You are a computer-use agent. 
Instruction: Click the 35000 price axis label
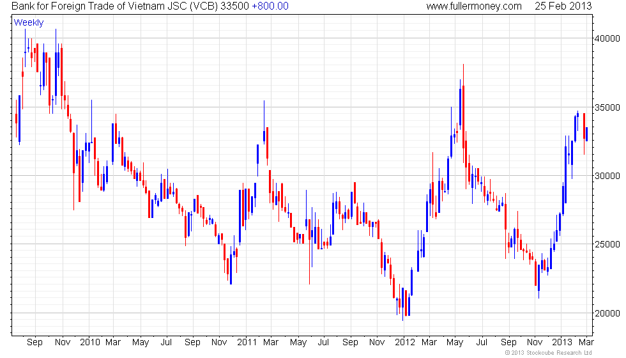pyautogui.click(x=607, y=107)
